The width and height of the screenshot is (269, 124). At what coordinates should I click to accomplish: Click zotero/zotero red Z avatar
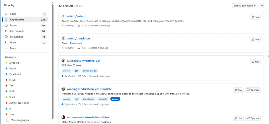[x=63, y=16]
